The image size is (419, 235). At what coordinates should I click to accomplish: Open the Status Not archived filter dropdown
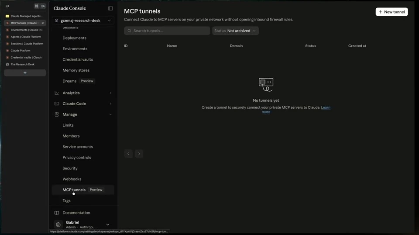pos(235,31)
